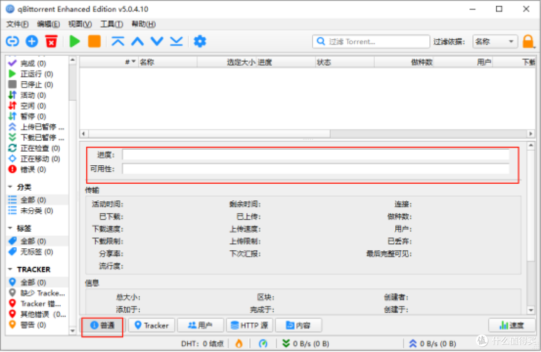Click the orange stop torrent icon

pyautogui.click(x=94, y=42)
